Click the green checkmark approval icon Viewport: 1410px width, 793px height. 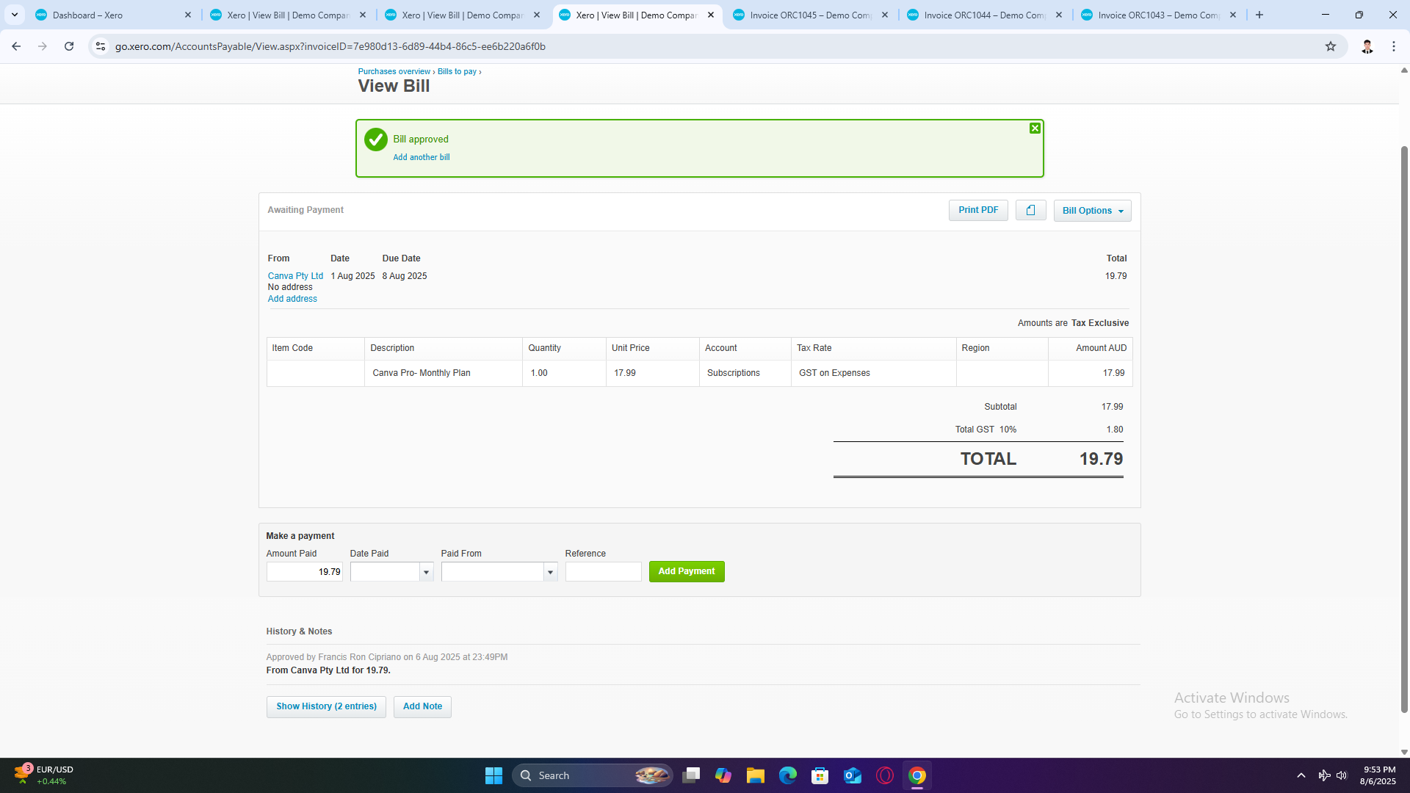[x=375, y=140]
